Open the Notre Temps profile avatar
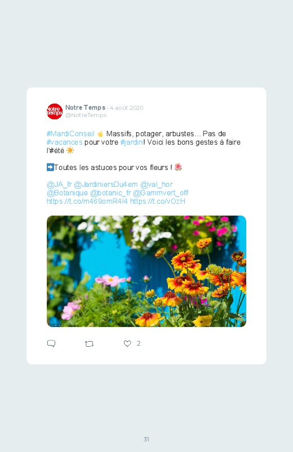The width and height of the screenshot is (293, 452). tap(55, 111)
